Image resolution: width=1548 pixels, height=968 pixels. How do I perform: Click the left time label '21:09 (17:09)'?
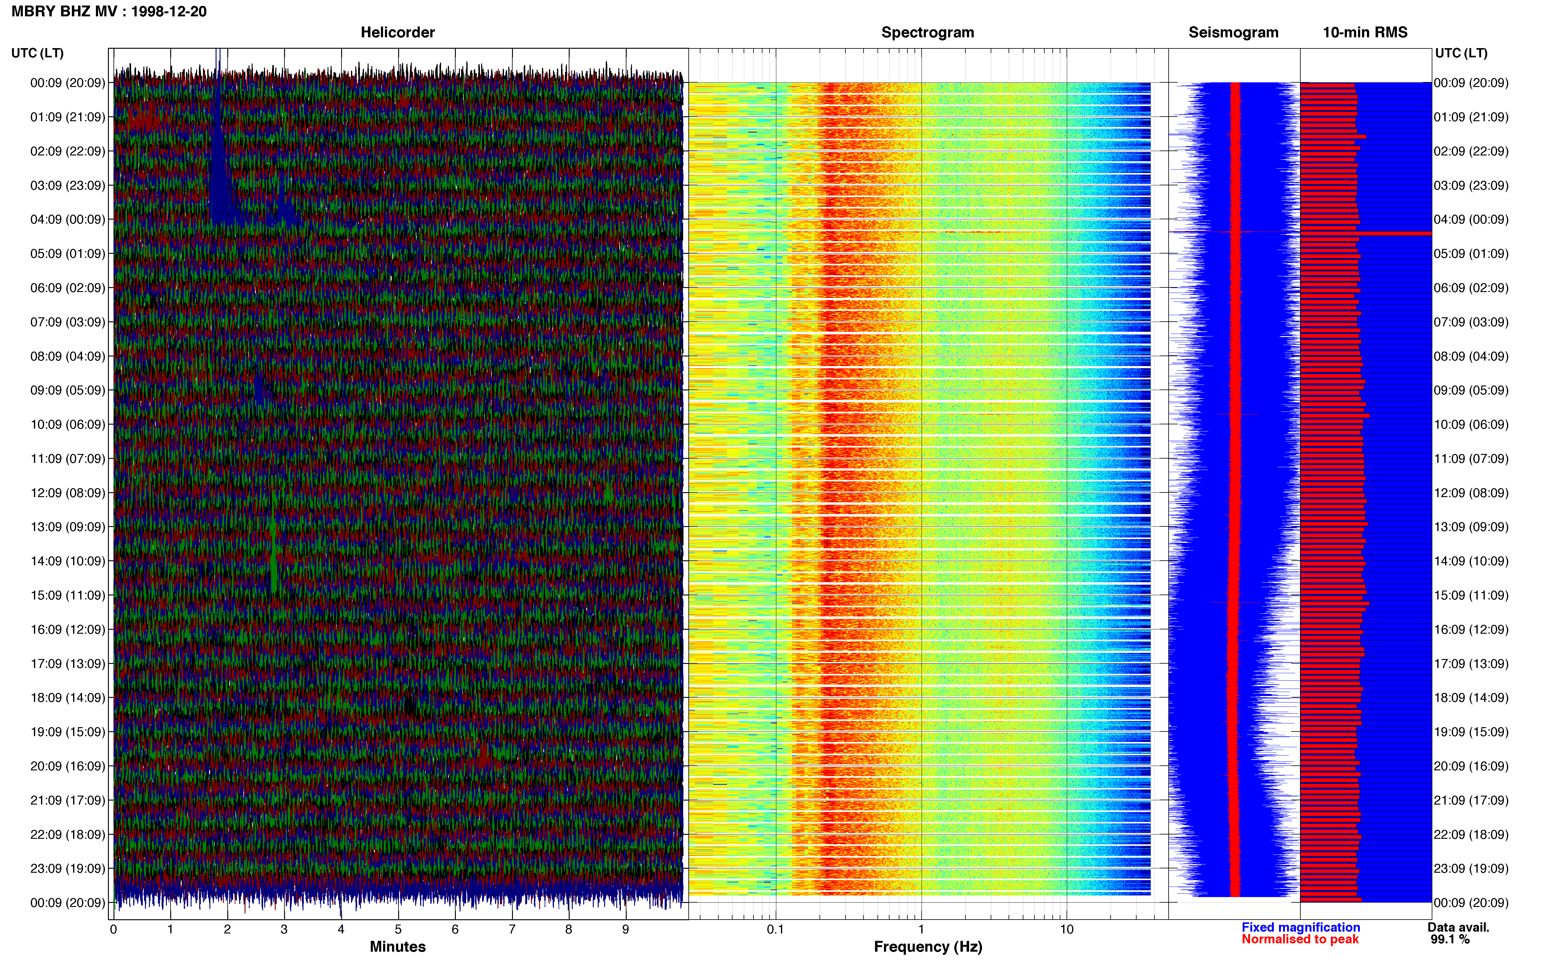click(x=68, y=800)
